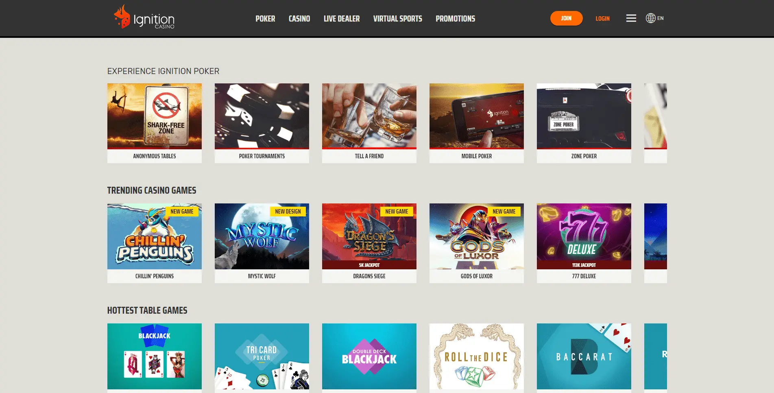Click the orange Join button
This screenshot has height=393, width=774.
coord(566,18)
